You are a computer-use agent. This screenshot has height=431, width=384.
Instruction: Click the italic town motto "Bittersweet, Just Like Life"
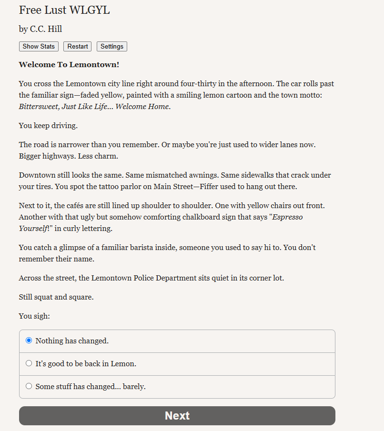click(x=63, y=107)
